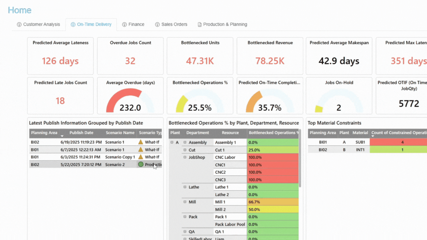Click the Home link
The width and height of the screenshot is (427, 240).
[x=19, y=10]
